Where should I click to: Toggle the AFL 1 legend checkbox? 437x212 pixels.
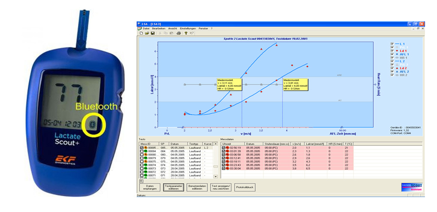pyautogui.click(x=392, y=54)
